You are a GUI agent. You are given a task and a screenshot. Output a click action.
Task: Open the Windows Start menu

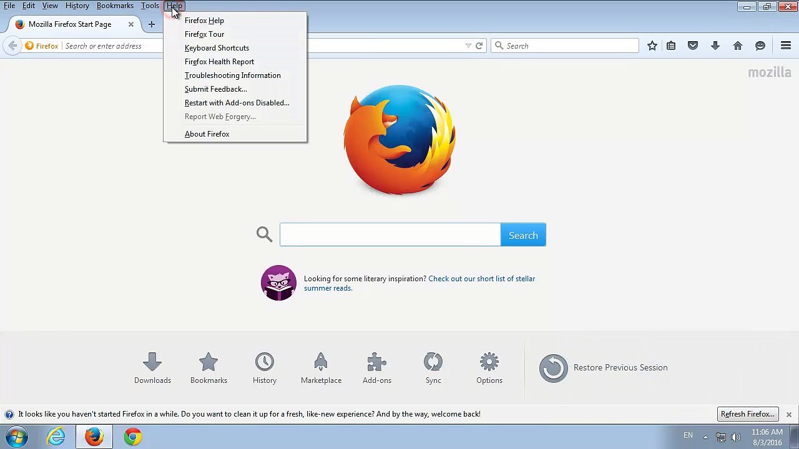point(17,437)
